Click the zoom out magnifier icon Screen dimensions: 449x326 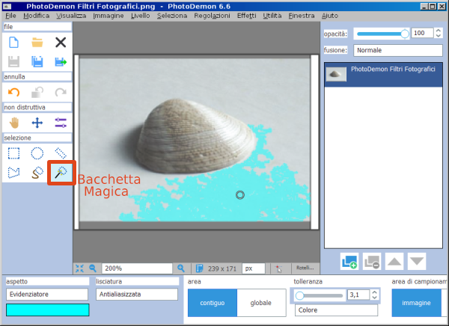point(93,268)
